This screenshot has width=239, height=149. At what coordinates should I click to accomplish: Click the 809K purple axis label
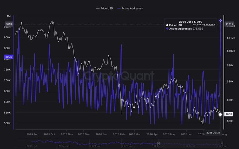click(x=9, y=57)
